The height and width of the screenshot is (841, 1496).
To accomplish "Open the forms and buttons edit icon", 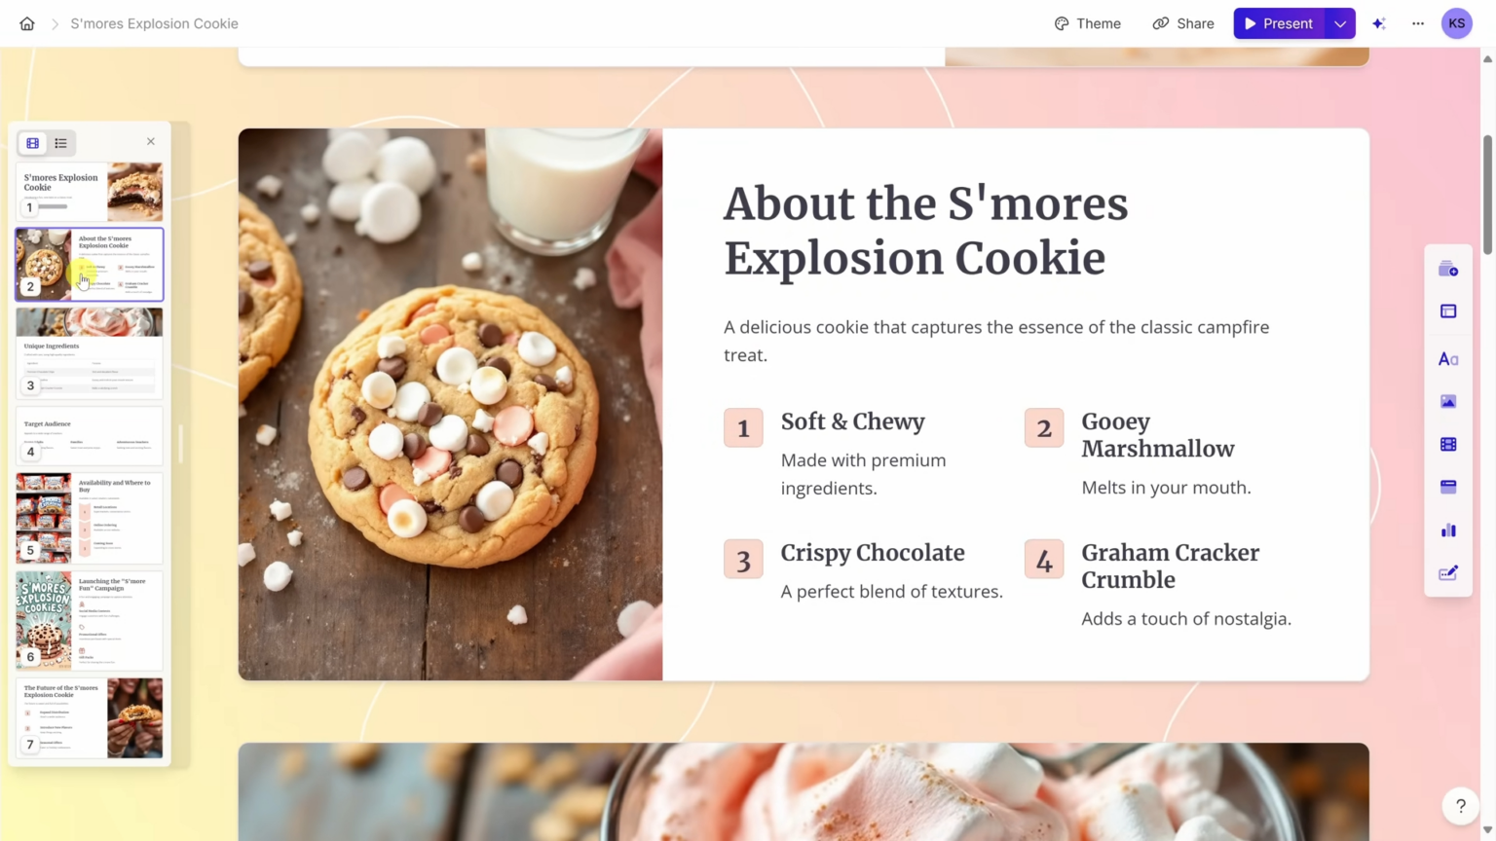I will (x=1448, y=573).
